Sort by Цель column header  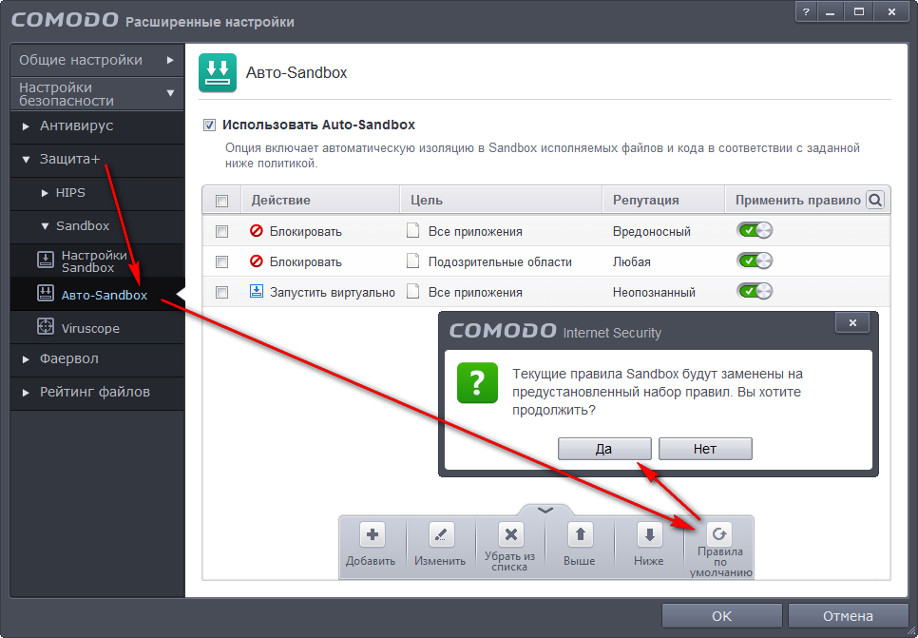click(x=501, y=201)
